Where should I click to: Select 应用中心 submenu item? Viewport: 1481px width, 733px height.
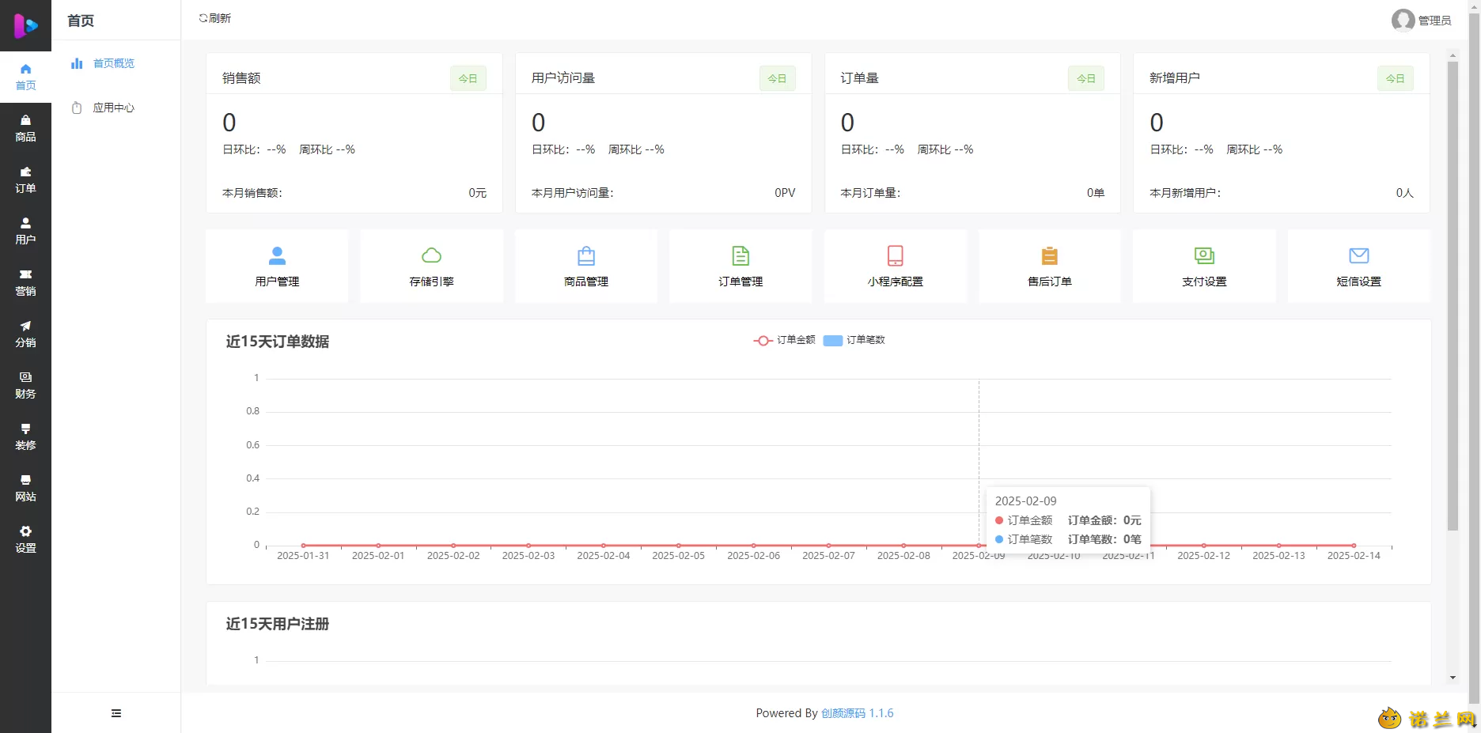[116, 108]
